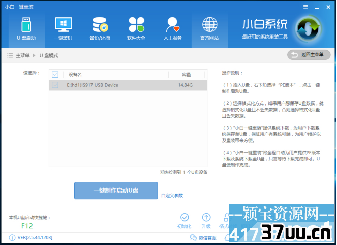Toggle select-all checkbox in device header
The height and width of the screenshot is (245, 337).
(55, 75)
